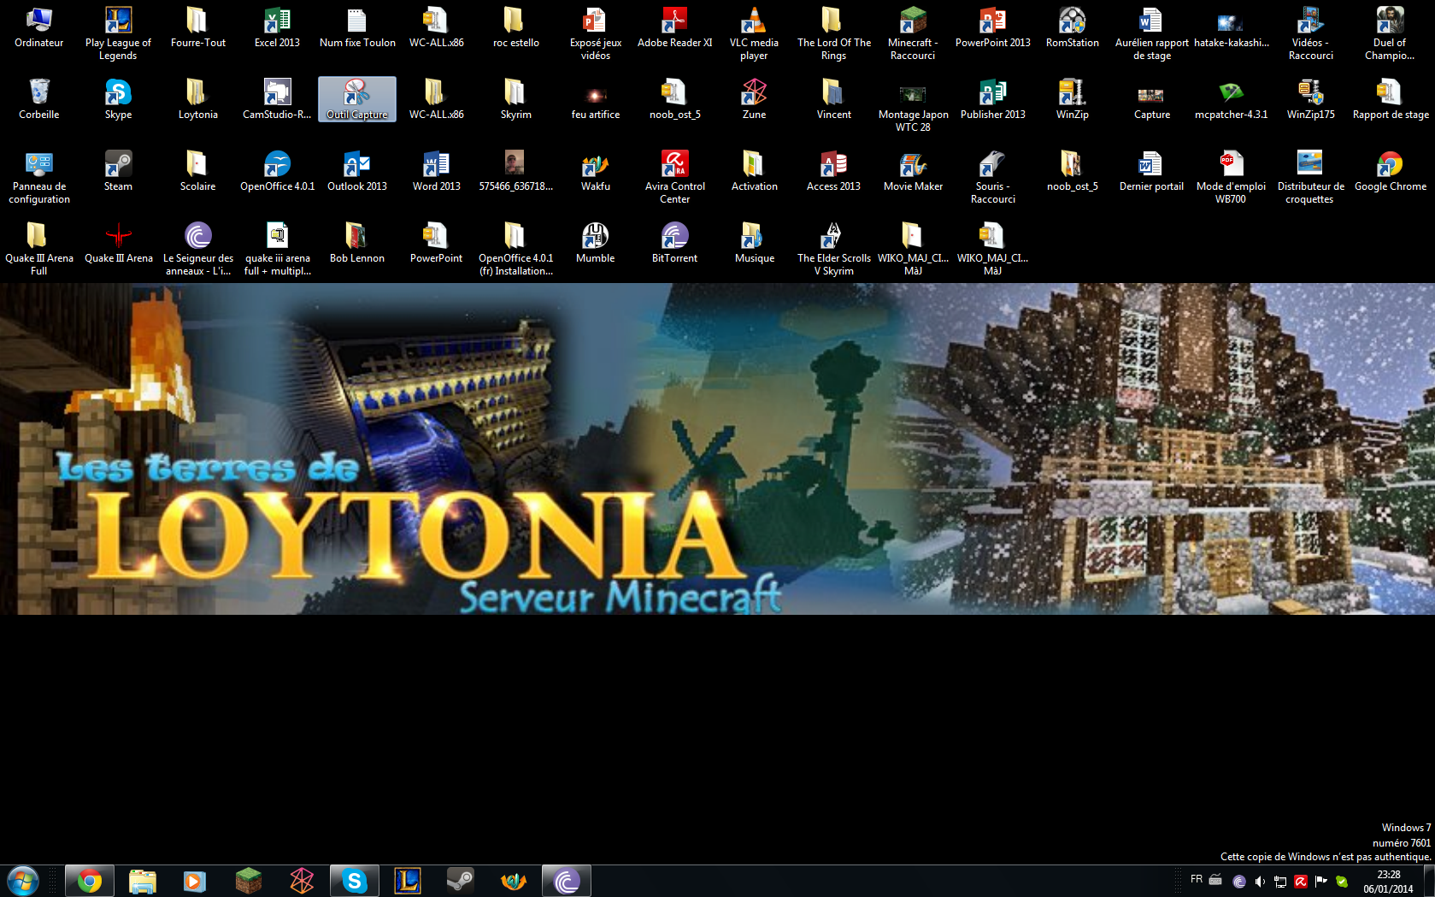Open Minecraft grass block taskbar icon

[x=249, y=881]
